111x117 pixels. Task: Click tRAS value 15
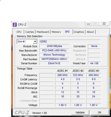(78, 92)
